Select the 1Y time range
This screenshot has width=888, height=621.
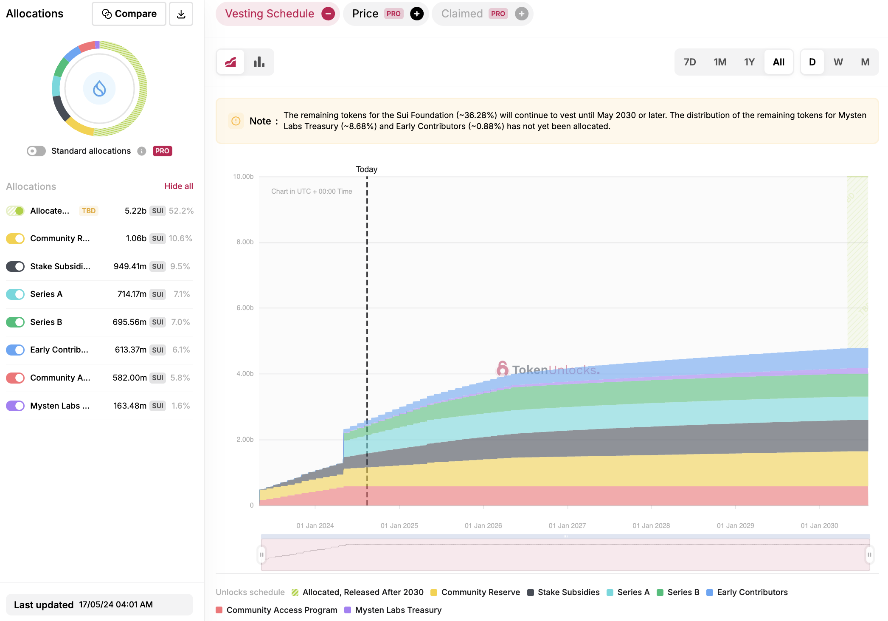point(749,62)
